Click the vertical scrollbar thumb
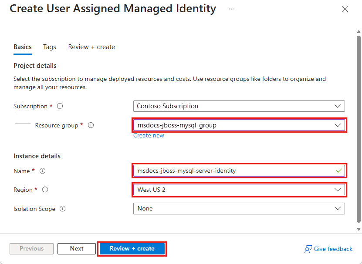362x264 pixels. (359, 129)
